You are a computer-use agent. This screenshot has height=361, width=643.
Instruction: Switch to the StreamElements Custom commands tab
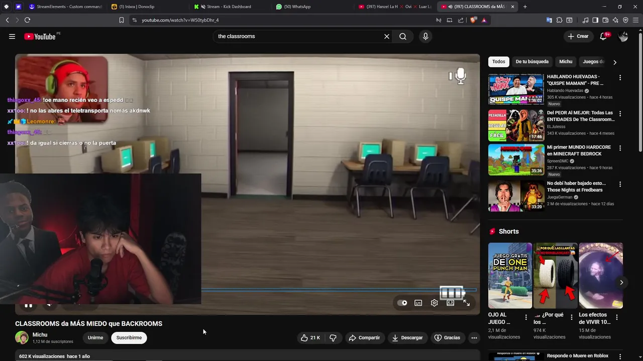[66, 7]
